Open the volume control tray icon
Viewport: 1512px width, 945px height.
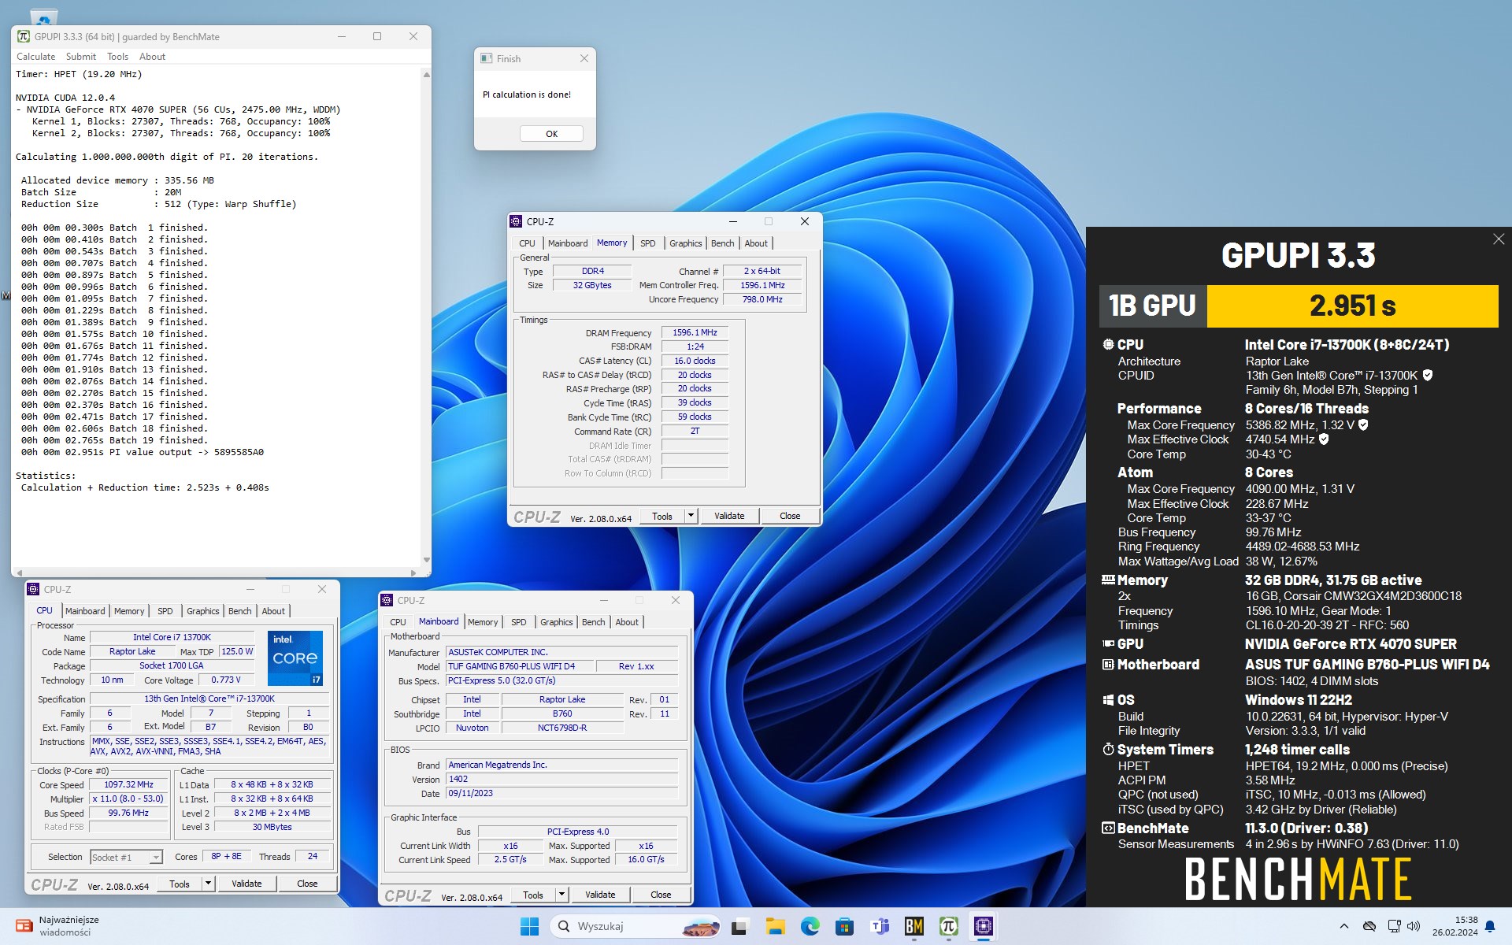1414,926
